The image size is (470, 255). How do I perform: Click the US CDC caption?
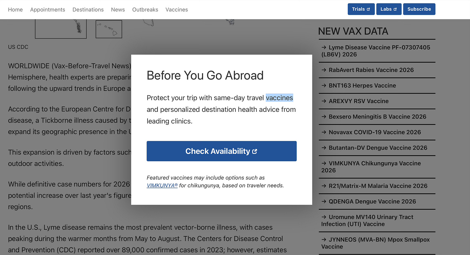click(18, 47)
